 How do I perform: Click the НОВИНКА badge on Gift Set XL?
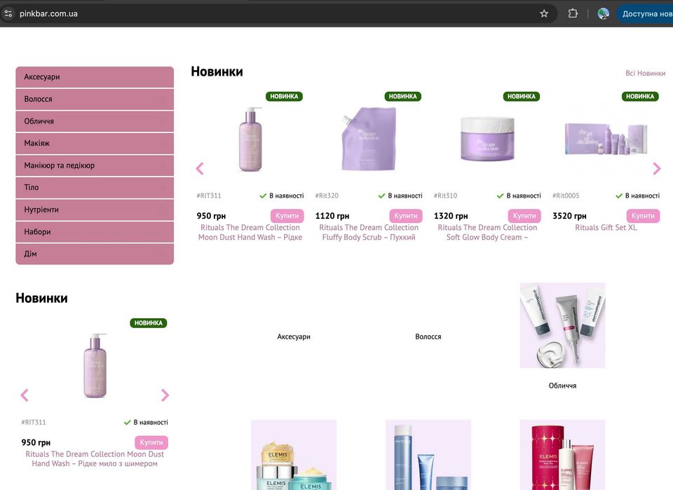click(640, 97)
